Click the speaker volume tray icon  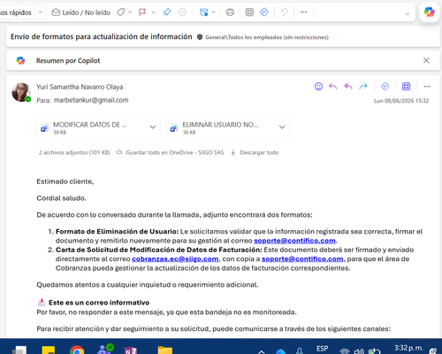[359, 351]
